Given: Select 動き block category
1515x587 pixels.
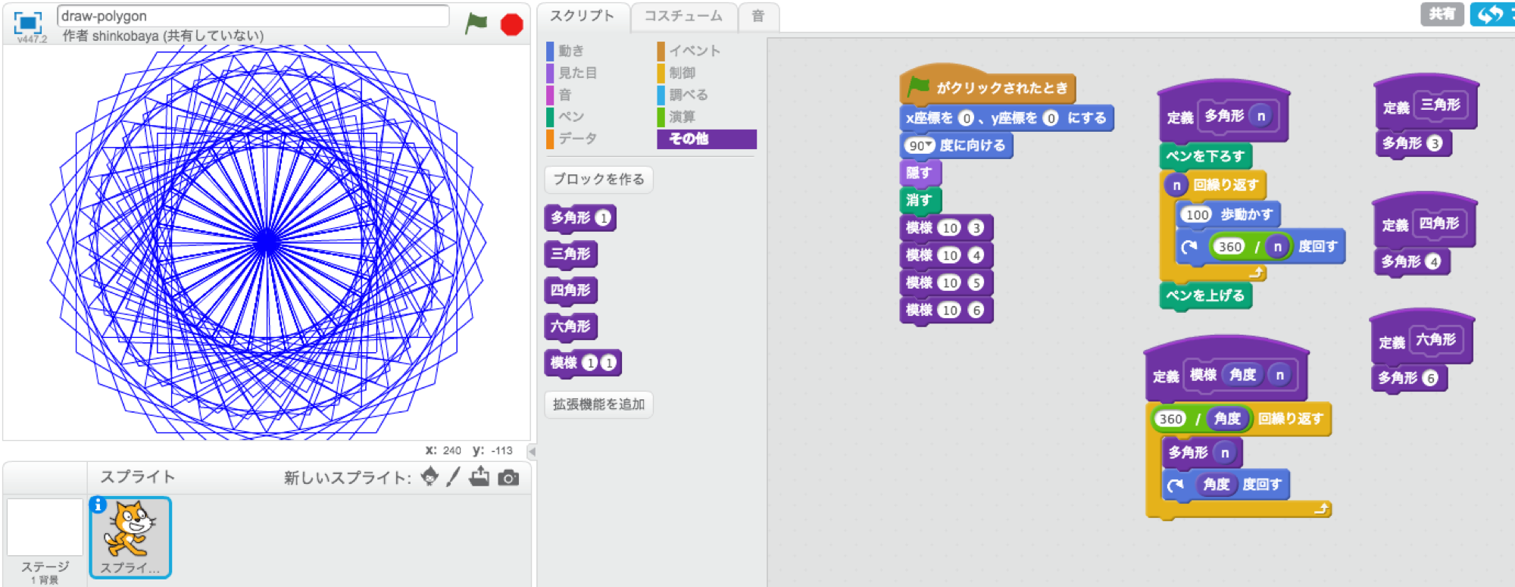Looking at the screenshot, I should point(572,51).
